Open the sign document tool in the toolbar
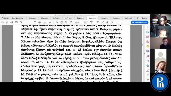Image resolution: width=171 pixels, height=96 pixels. coord(107,22)
